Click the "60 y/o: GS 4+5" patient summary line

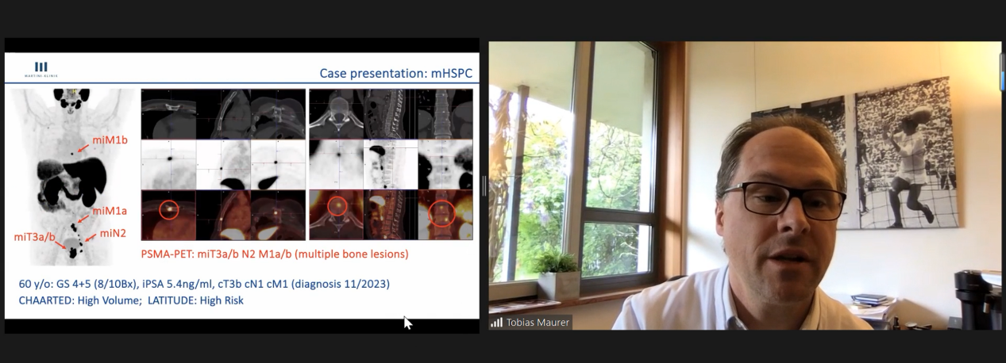204,284
